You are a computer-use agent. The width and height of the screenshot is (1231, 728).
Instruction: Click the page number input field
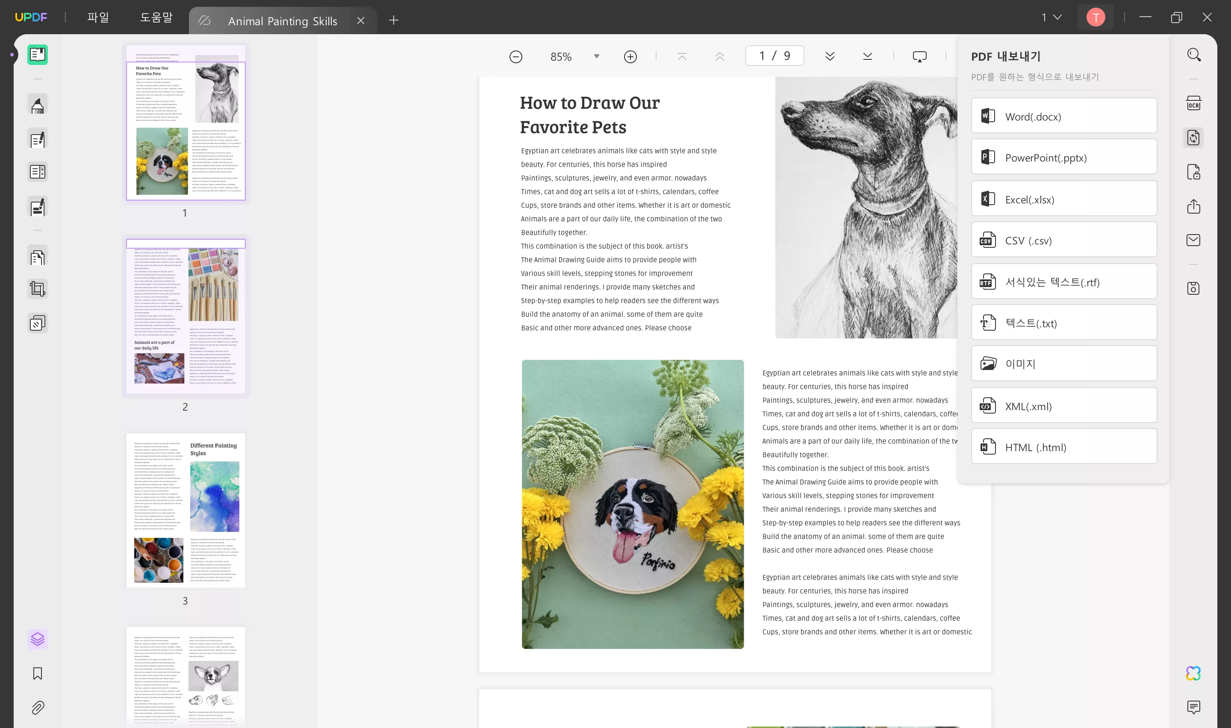[775, 56]
